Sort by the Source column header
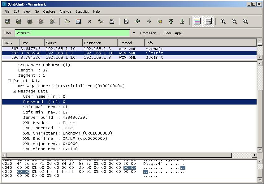Image resolution: width=264 pixels, height=184 pixels. [x=63, y=43]
